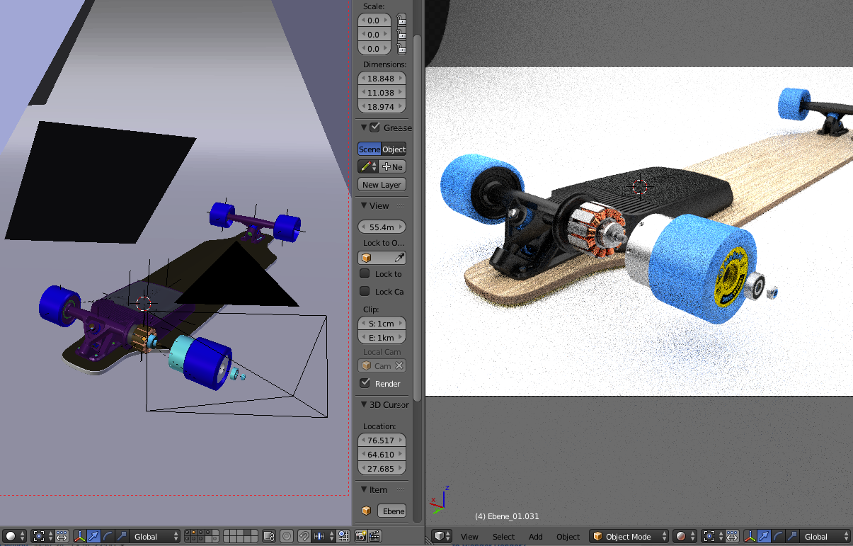Click the eyedropper in Lock to Object field
The width and height of the screenshot is (853, 546).
coord(399,258)
